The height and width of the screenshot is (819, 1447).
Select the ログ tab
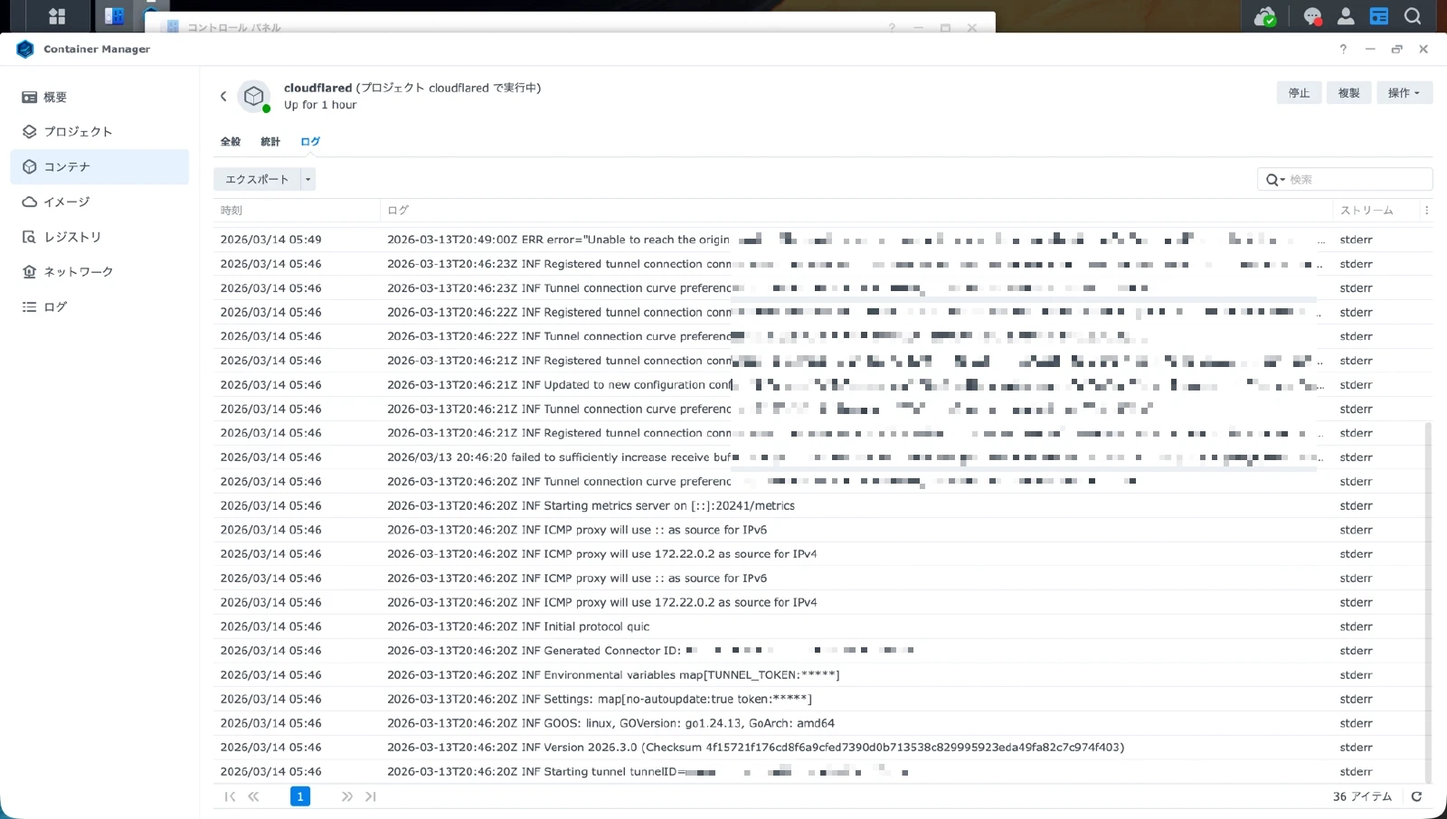tap(310, 141)
